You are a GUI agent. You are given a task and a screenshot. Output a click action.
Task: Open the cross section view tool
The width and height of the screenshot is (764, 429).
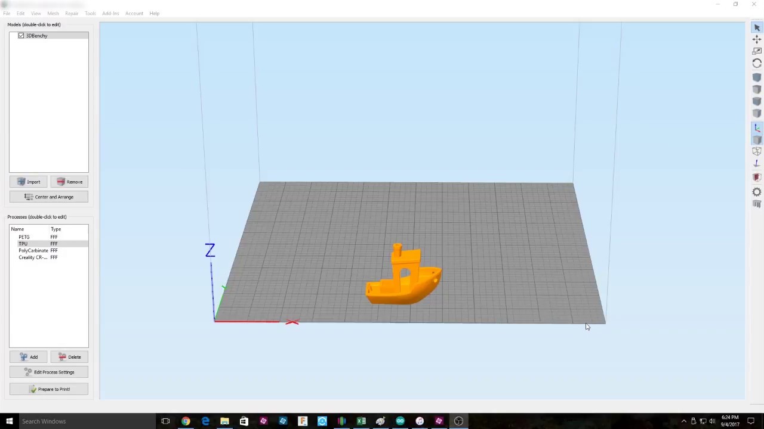point(757,178)
